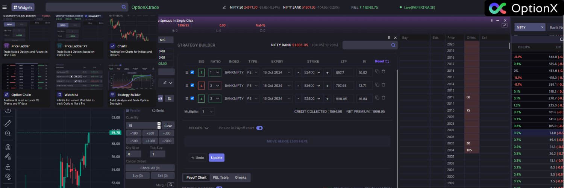This screenshot has width=564, height=188.
Task: Open the Charts widget card
Action: (x=132, y=36)
